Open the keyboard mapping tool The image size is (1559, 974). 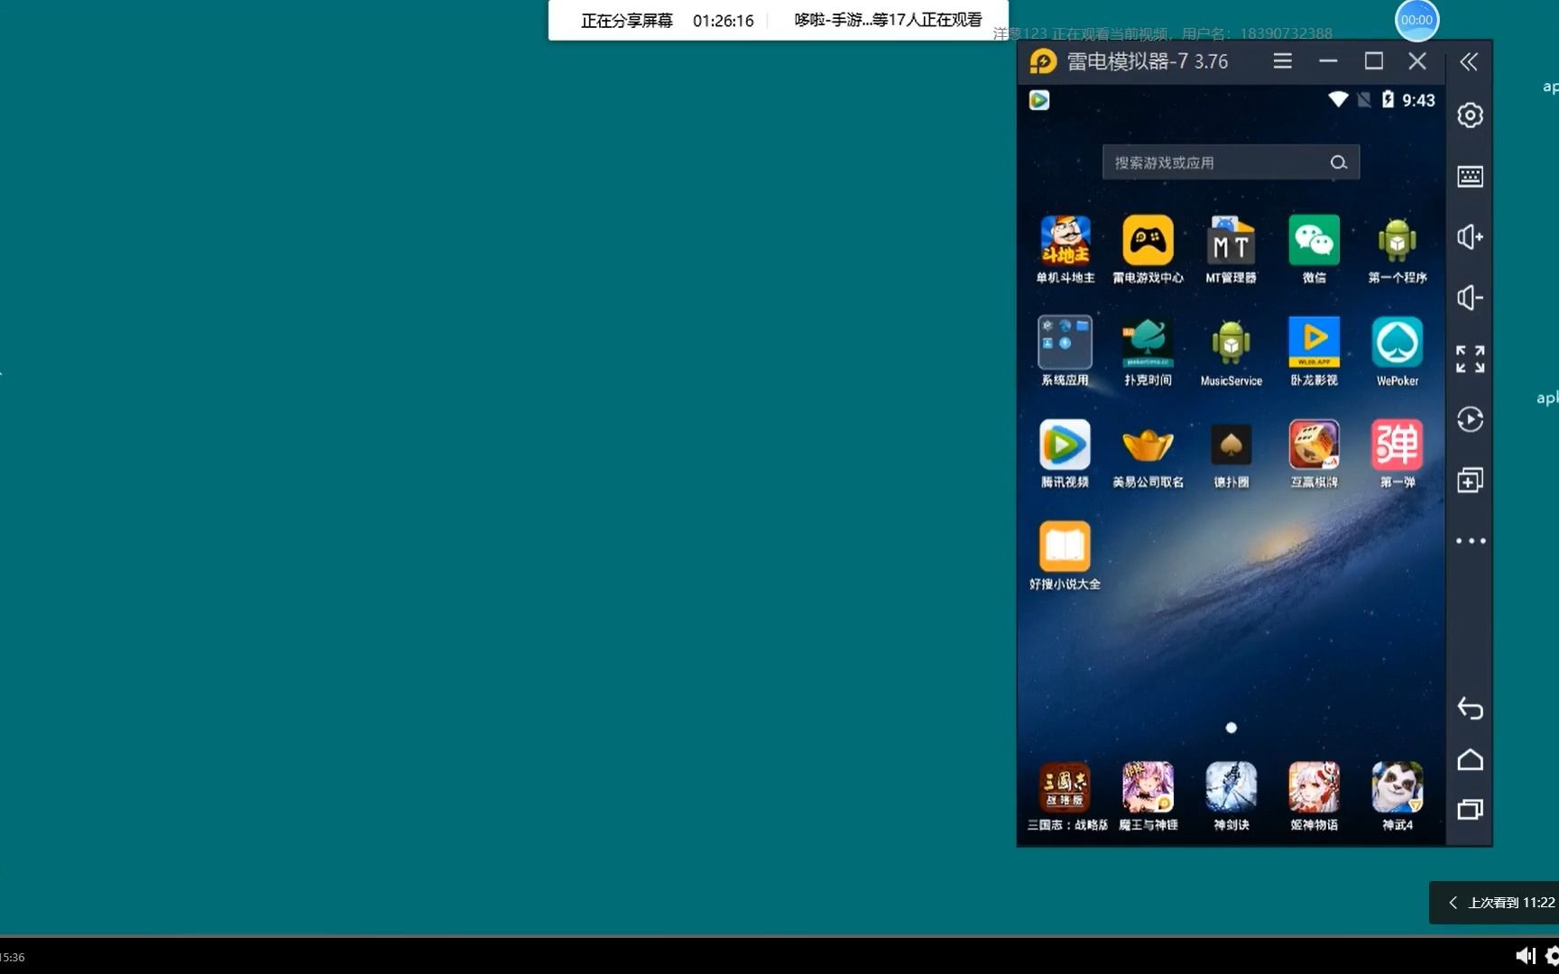click(1470, 176)
